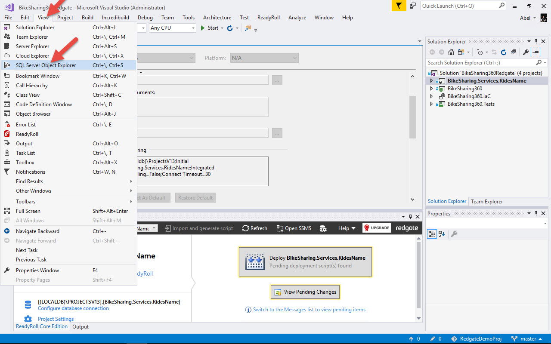Click the RedgateDemoProj repository status item
Image resolution: width=551 pixels, height=344 pixels.
pyautogui.click(x=476, y=339)
